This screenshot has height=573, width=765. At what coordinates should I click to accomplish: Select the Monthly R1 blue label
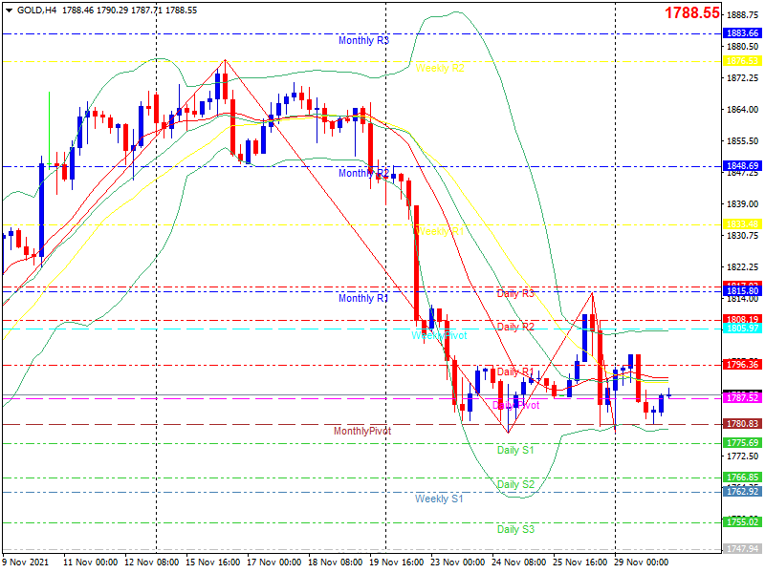tap(363, 298)
